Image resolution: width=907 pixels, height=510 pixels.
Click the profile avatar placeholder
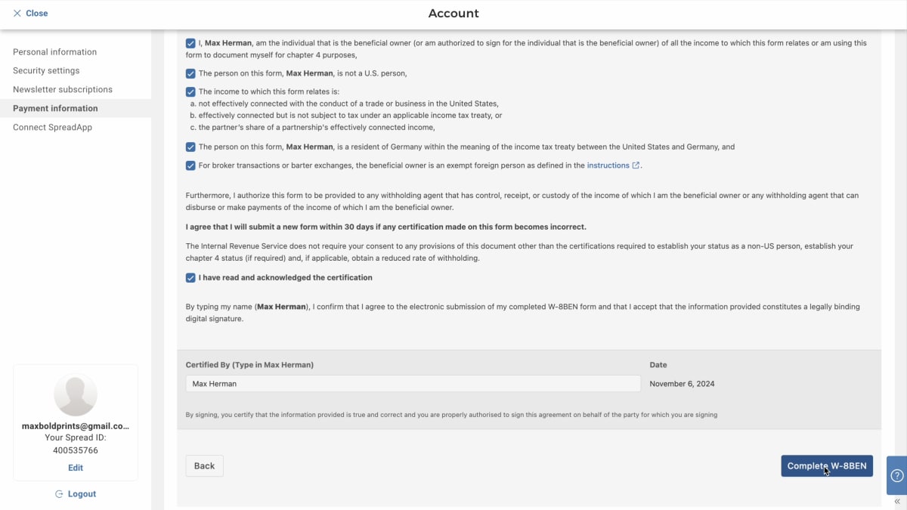click(76, 394)
